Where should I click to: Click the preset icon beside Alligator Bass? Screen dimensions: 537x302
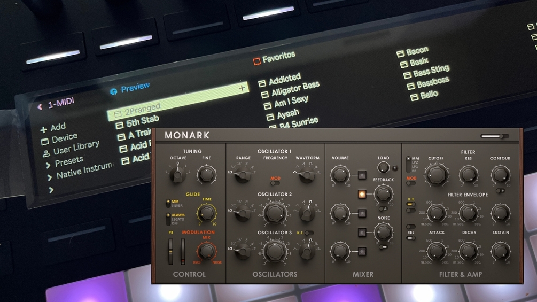coord(264,95)
